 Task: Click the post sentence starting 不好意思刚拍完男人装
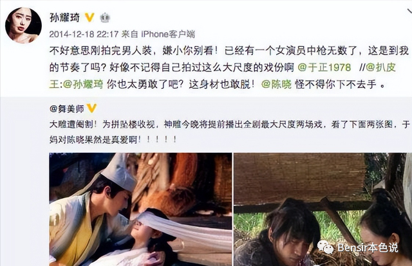point(133,51)
